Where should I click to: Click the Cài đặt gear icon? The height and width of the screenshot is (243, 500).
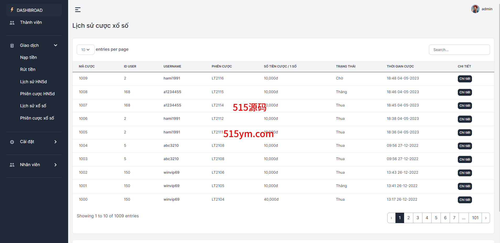click(x=12, y=142)
